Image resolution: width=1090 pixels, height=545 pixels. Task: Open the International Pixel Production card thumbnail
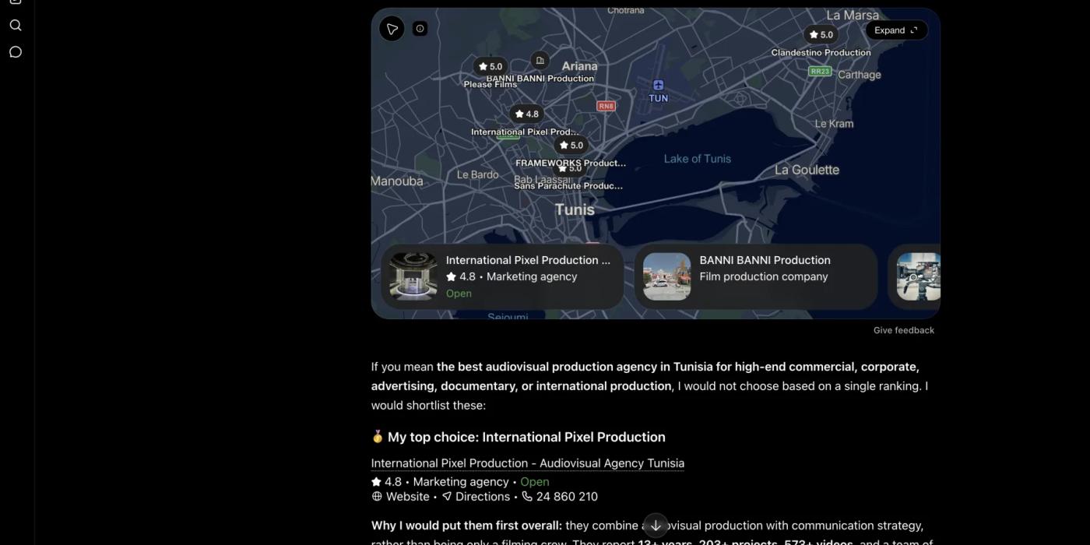click(x=413, y=276)
